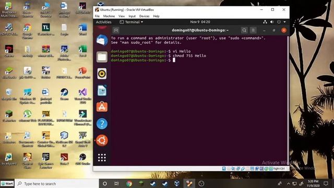This screenshot has width=334, height=188.
Task: Expand the Ubuntu system menu arrow
Action: [284, 22]
